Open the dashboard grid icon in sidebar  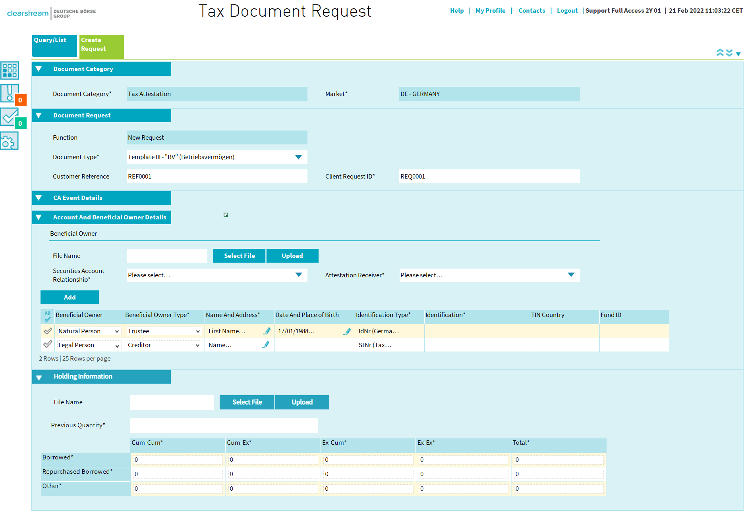[x=10, y=71]
